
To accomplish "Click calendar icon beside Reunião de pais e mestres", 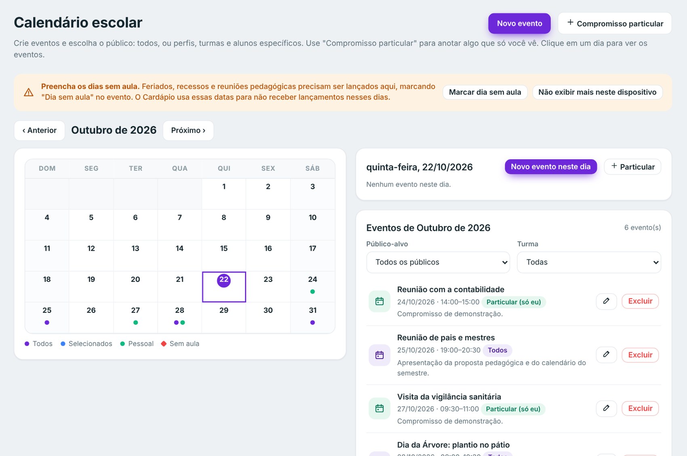I will (379, 355).
